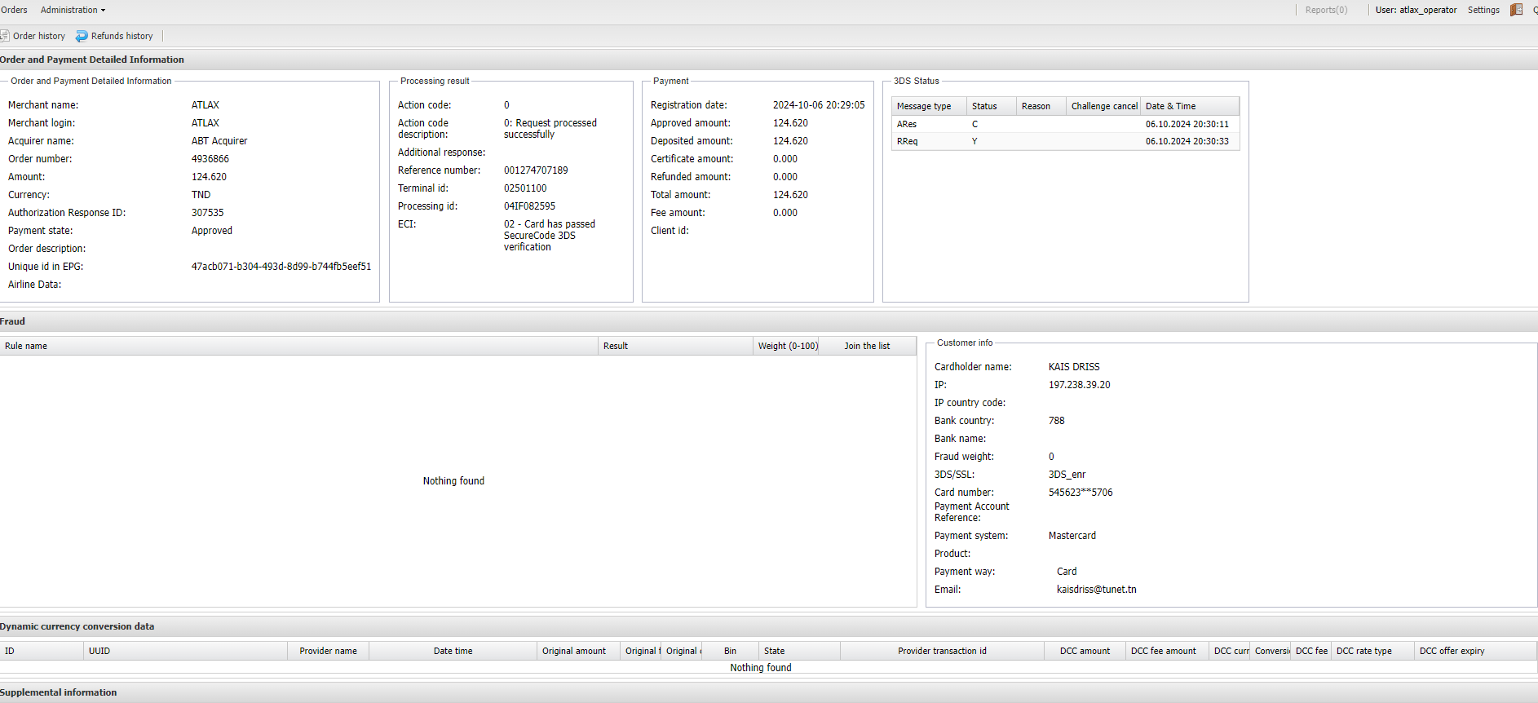Sort fraud rules by Rule name column
Screen dimensions: 1538x703
(26, 346)
